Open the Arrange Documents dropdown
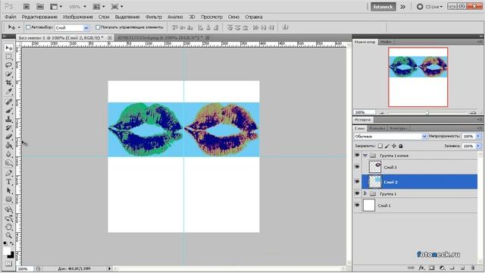The image size is (485, 273). click(99, 7)
